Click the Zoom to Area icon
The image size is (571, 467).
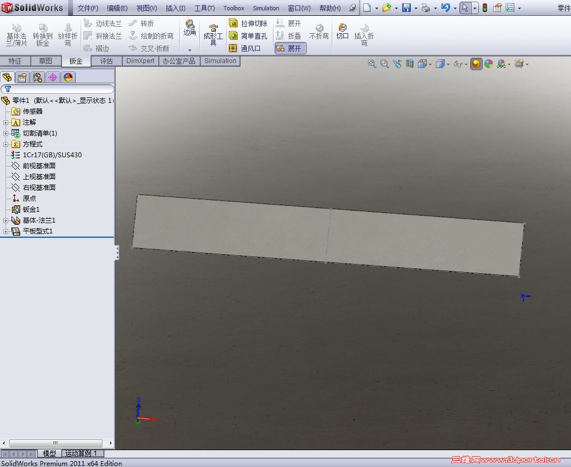point(384,64)
